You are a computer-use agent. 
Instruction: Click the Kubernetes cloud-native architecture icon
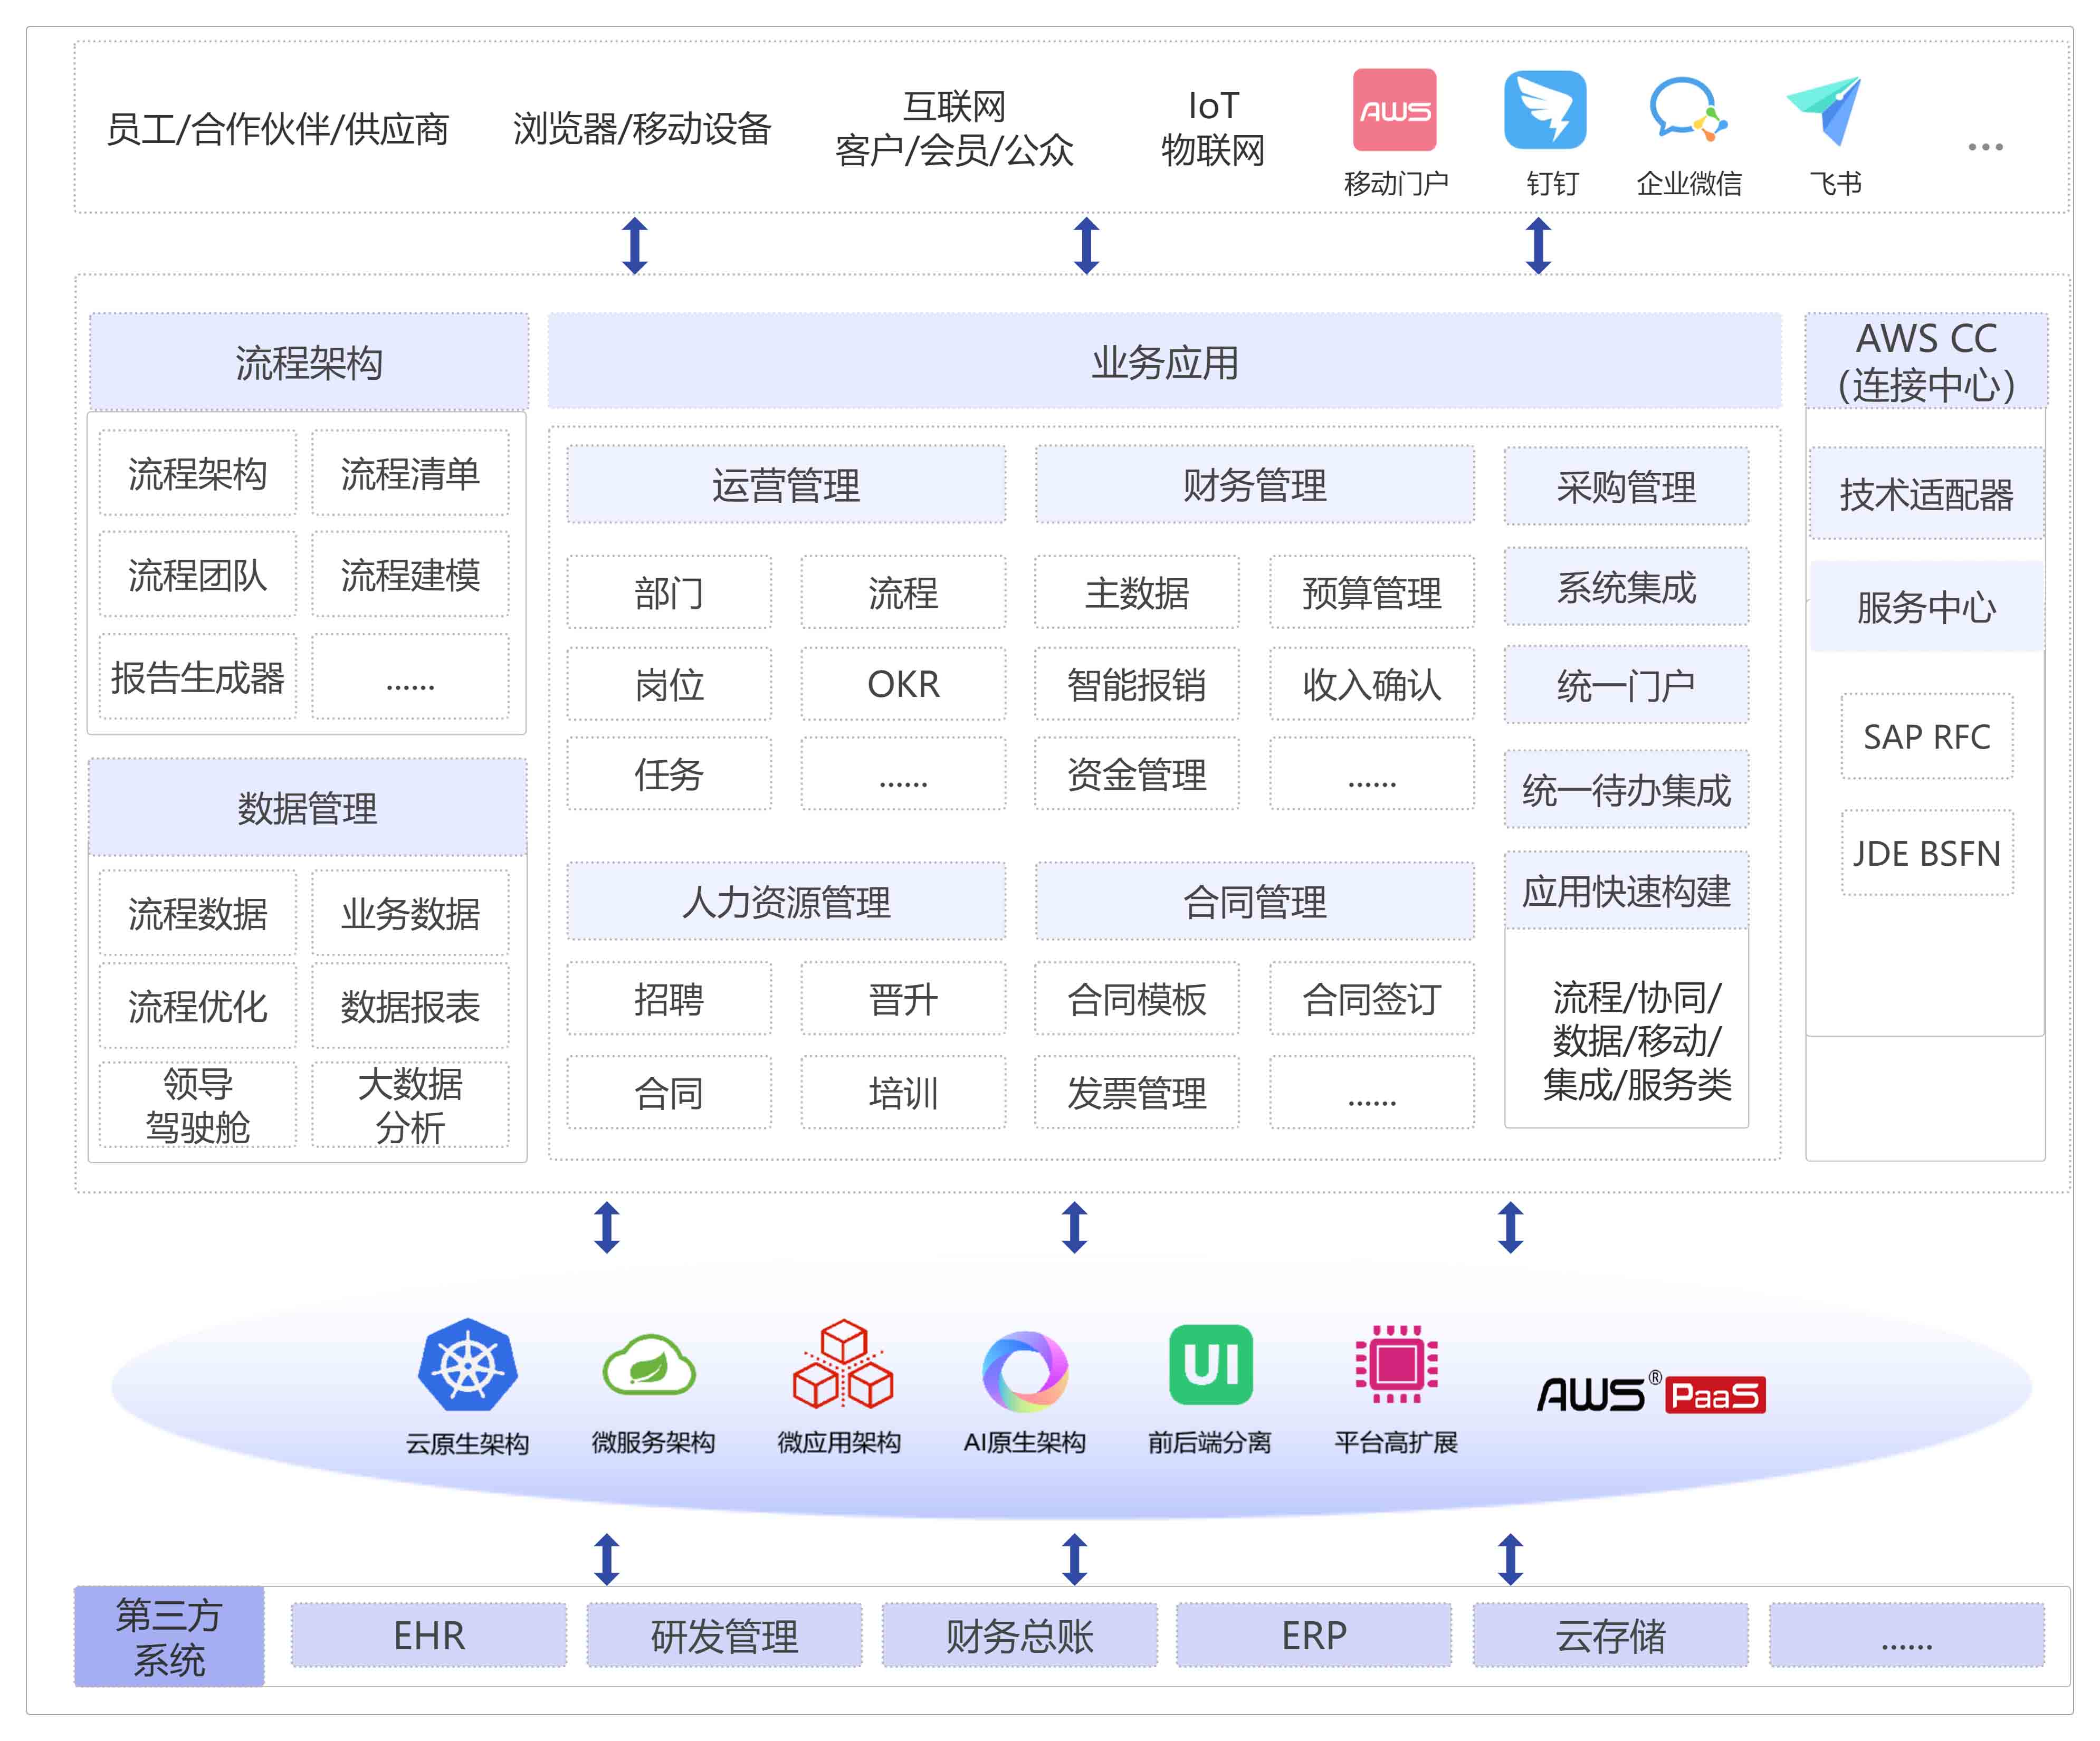pos(467,1365)
